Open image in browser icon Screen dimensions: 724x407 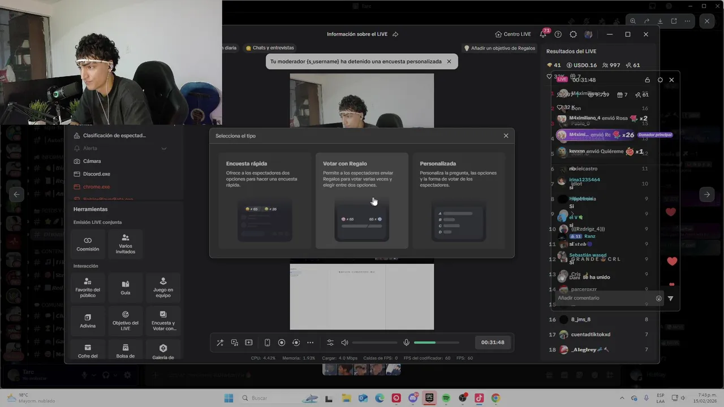[674, 21]
